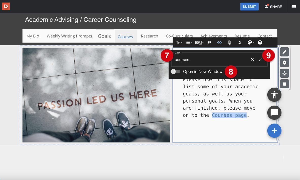Delete module with trash icon
300x180 pixels.
(x=285, y=84)
